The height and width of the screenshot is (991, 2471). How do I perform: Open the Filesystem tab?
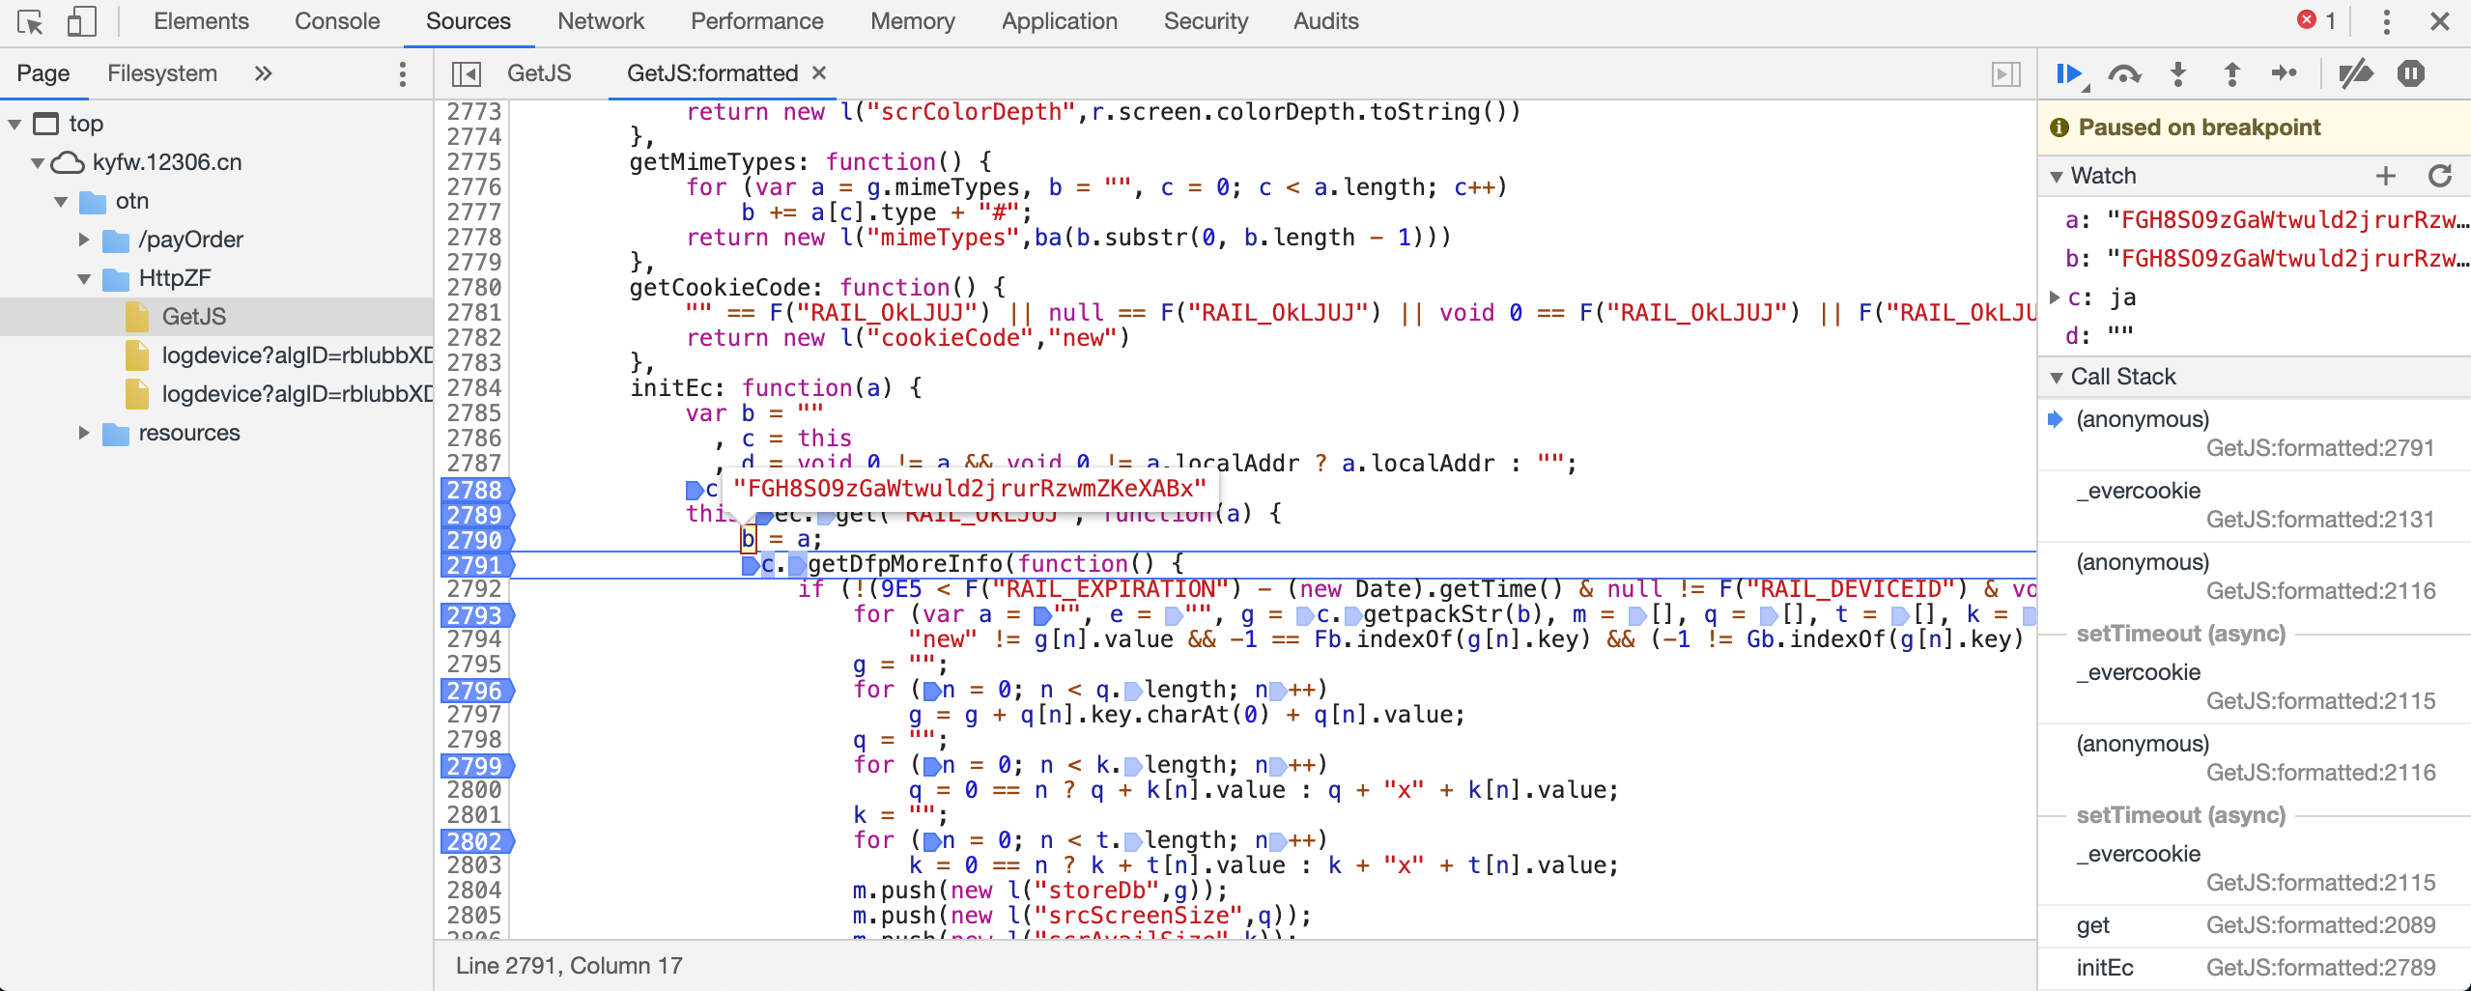(x=161, y=73)
